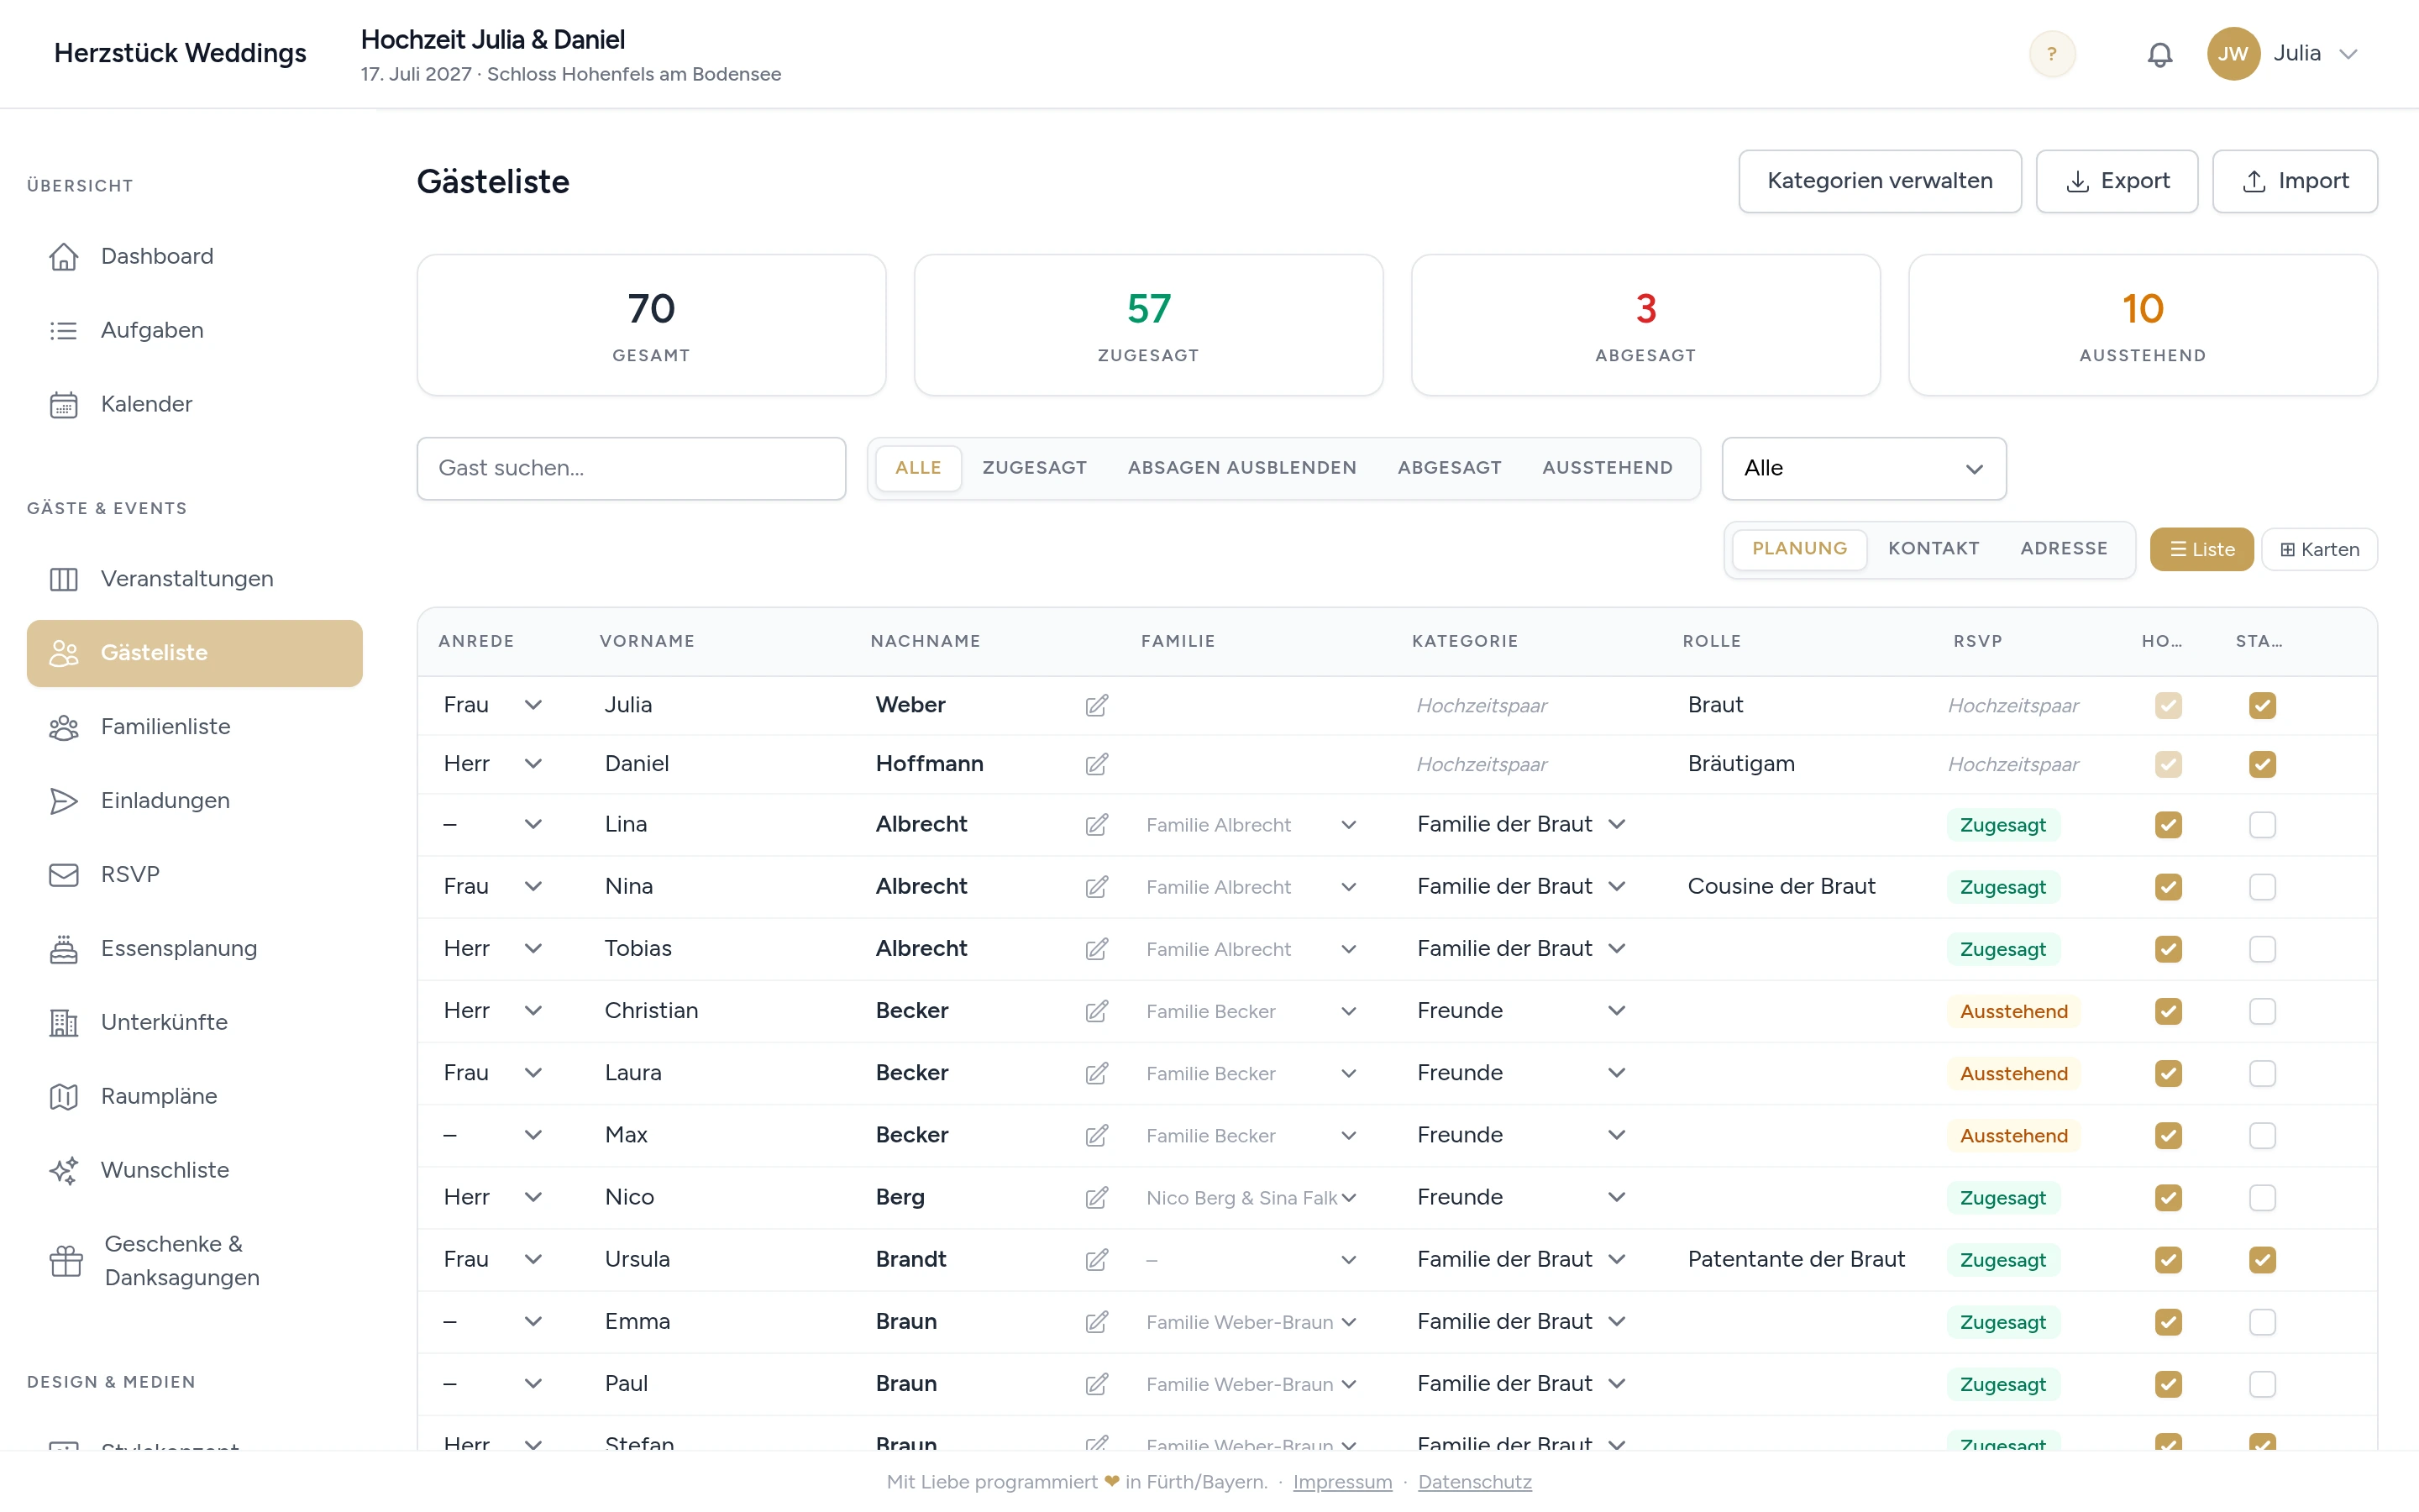The width and height of the screenshot is (2419, 1512).
Task: Open Dashboard from the sidebar
Action: [194, 256]
